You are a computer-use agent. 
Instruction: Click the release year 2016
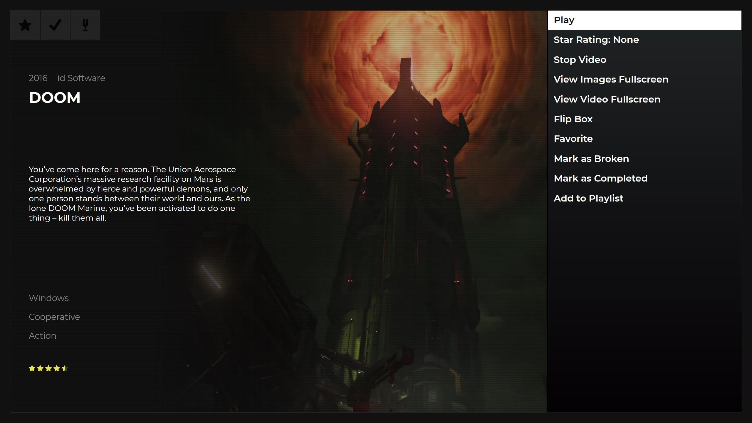click(38, 78)
